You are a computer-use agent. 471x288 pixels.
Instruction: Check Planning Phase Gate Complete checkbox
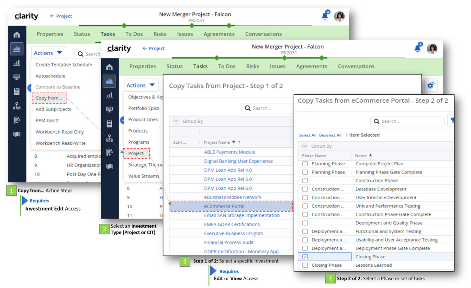pos(305,172)
